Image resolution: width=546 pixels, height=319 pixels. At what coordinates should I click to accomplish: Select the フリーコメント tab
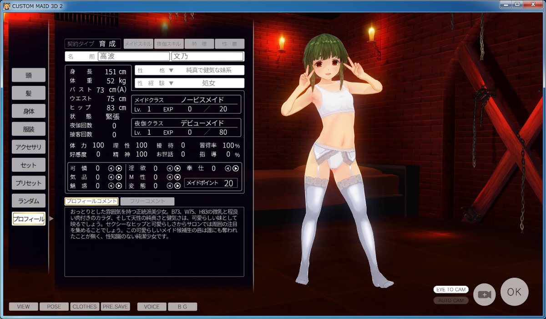(147, 201)
